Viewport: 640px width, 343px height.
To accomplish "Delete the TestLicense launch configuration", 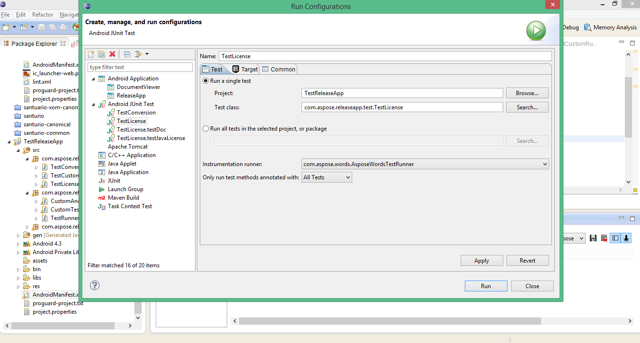I will coord(112,54).
